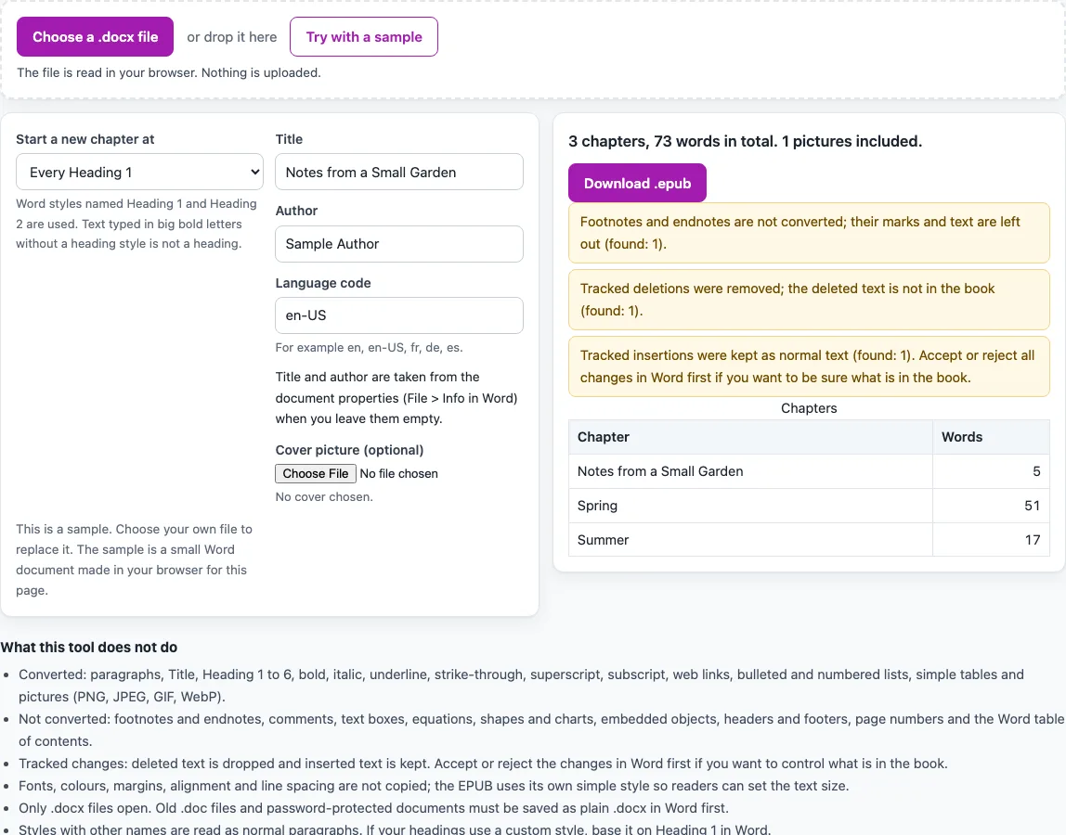This screenshot has height=835, width=1066.
Task: Click the Title label above the title field
Action: (289, 139)
